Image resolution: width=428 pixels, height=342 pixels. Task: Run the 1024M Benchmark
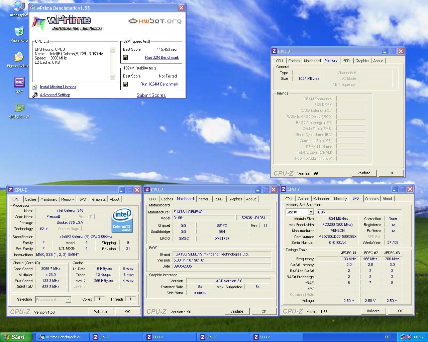159,84
